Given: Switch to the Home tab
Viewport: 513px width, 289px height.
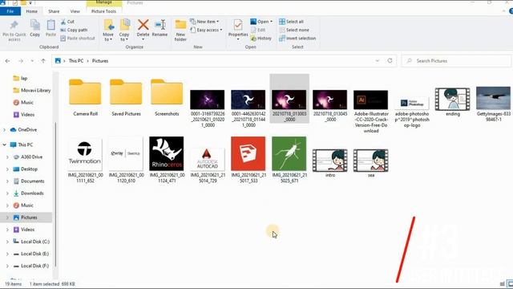Looking at the screenshot, I should tap(32, 11).
